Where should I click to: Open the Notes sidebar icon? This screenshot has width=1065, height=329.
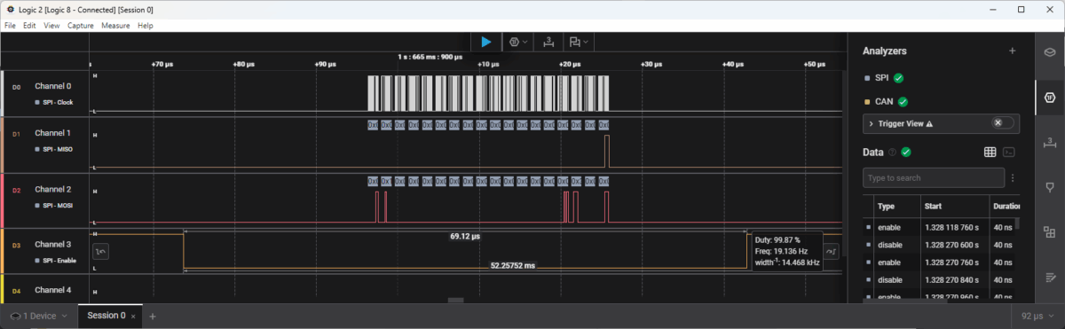[1050, 277]
